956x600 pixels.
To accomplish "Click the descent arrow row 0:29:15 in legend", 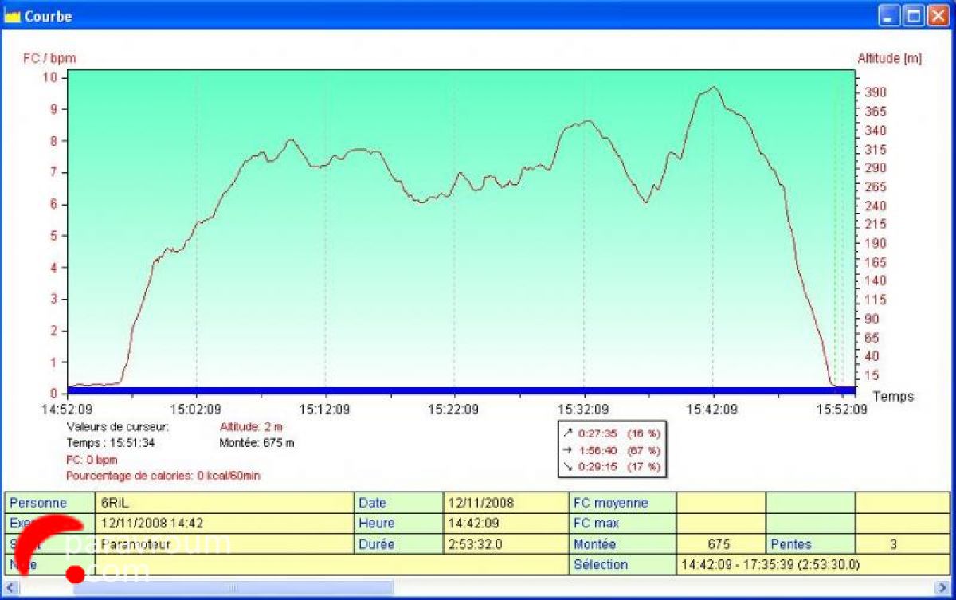I will coord(611,466).
